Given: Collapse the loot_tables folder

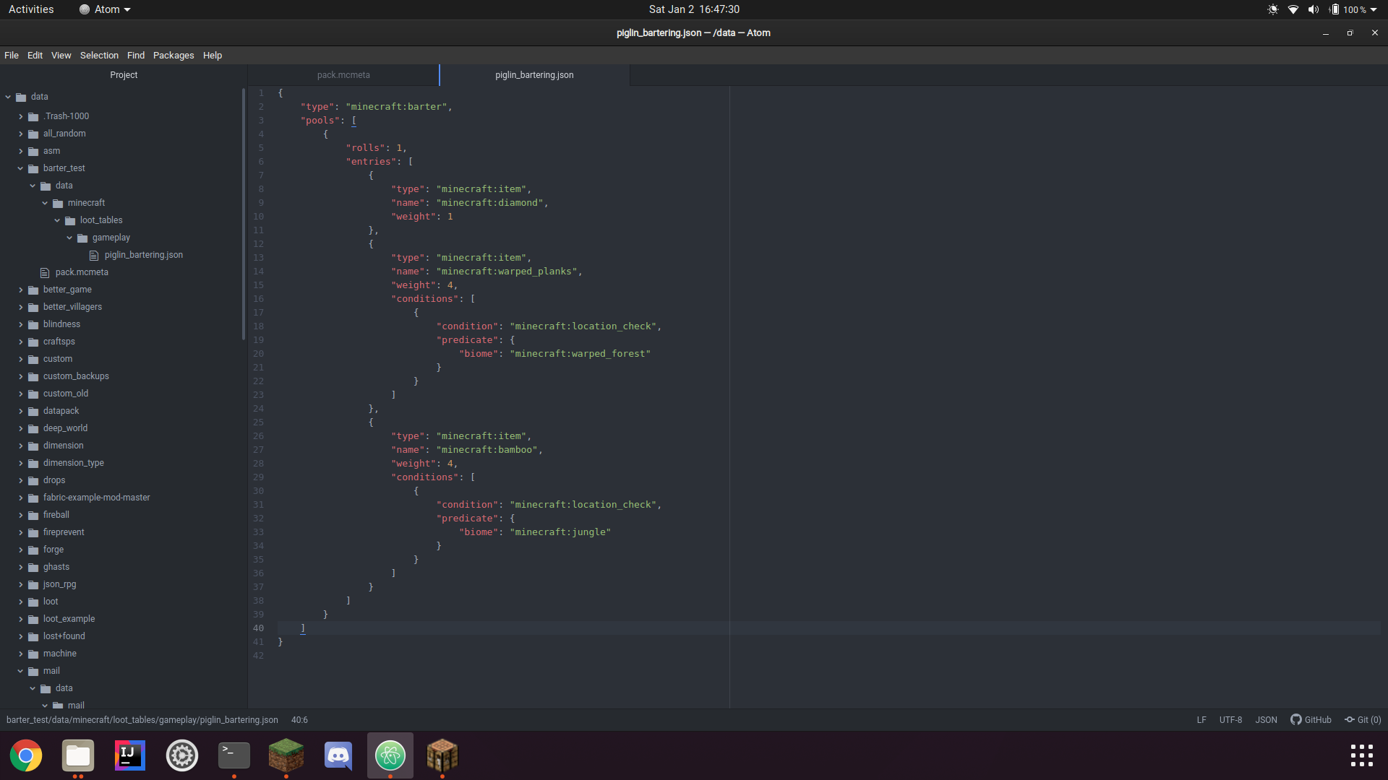Looking at the screenshot, I should 57,220.
